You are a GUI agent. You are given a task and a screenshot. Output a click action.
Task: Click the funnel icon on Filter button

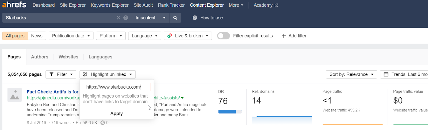click(x=52, y=74)
